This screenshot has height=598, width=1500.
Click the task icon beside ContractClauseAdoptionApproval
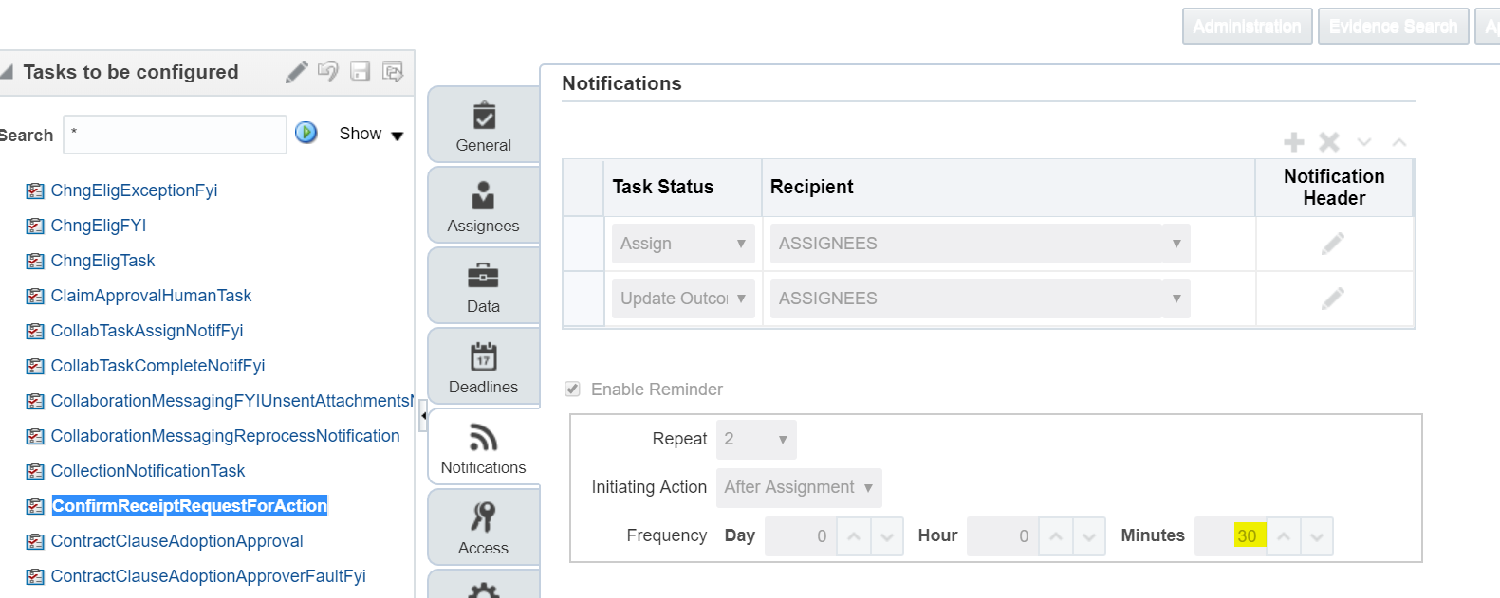[35, 541]
